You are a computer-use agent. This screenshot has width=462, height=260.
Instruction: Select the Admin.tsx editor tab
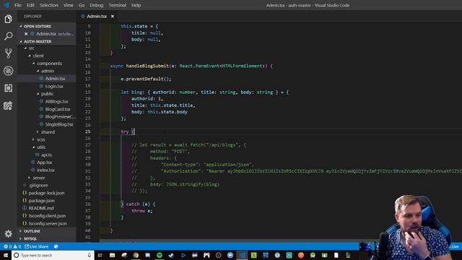point(97,16)
